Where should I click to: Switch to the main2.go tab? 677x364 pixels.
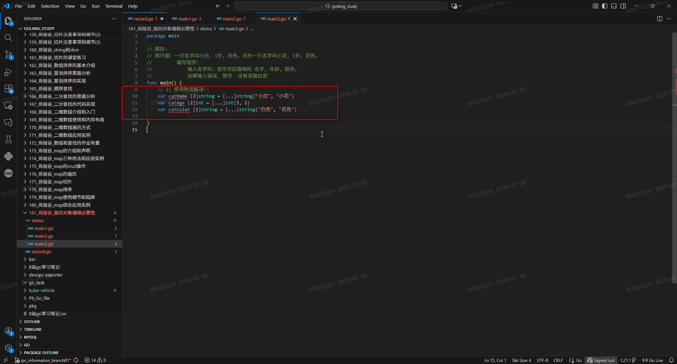click(x=233, y=19)
